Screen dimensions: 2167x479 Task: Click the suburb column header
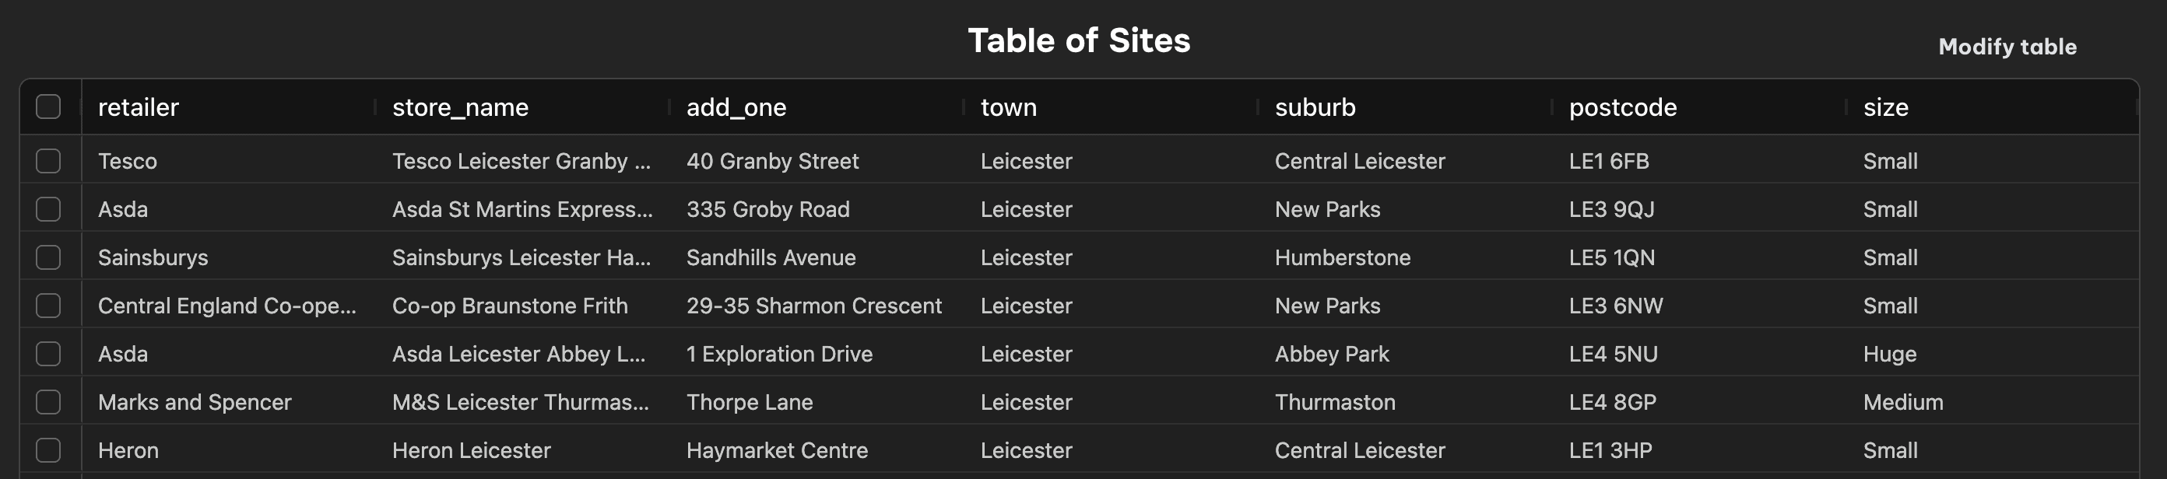1315,107
